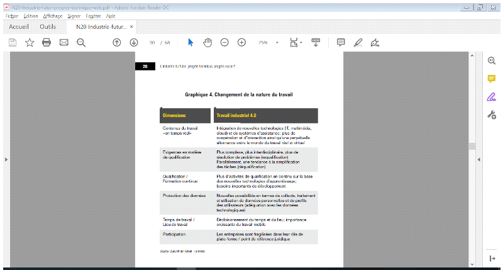Open yellow Comment tool in right pane

pos(492,79)
